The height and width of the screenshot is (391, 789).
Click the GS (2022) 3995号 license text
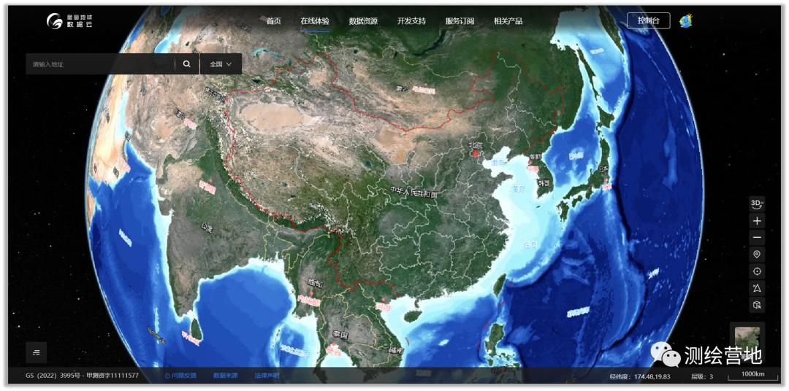(82, 376)
